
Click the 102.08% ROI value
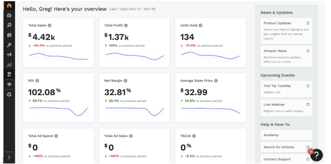point(44,92)
